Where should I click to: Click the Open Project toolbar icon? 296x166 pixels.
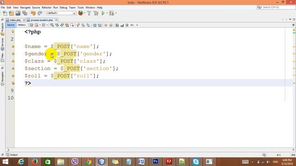[x=18, y=13]
